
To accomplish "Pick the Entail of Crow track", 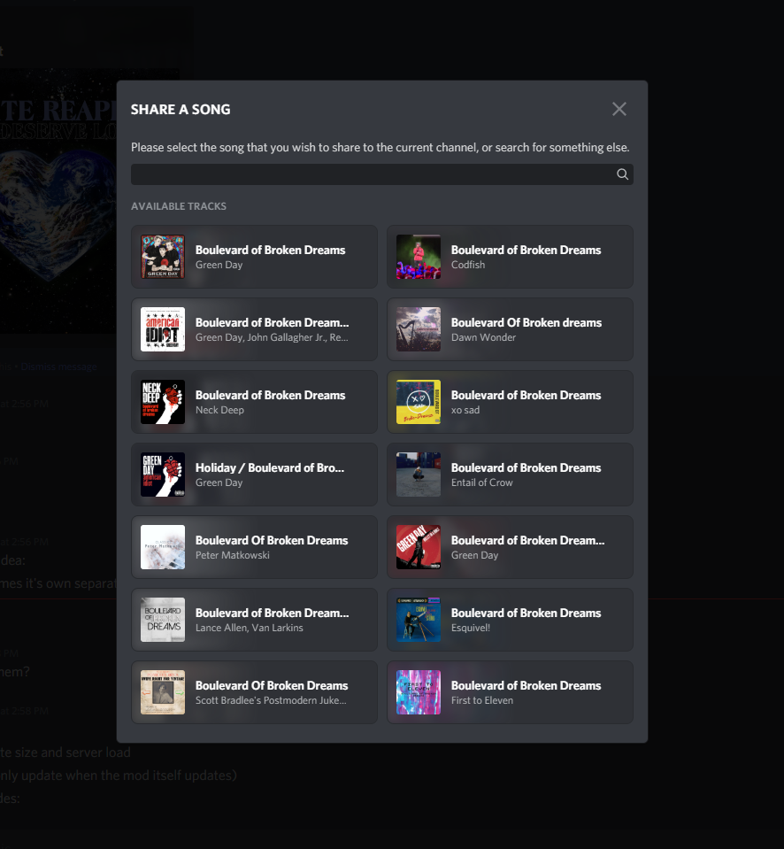I will coord(510,475).
